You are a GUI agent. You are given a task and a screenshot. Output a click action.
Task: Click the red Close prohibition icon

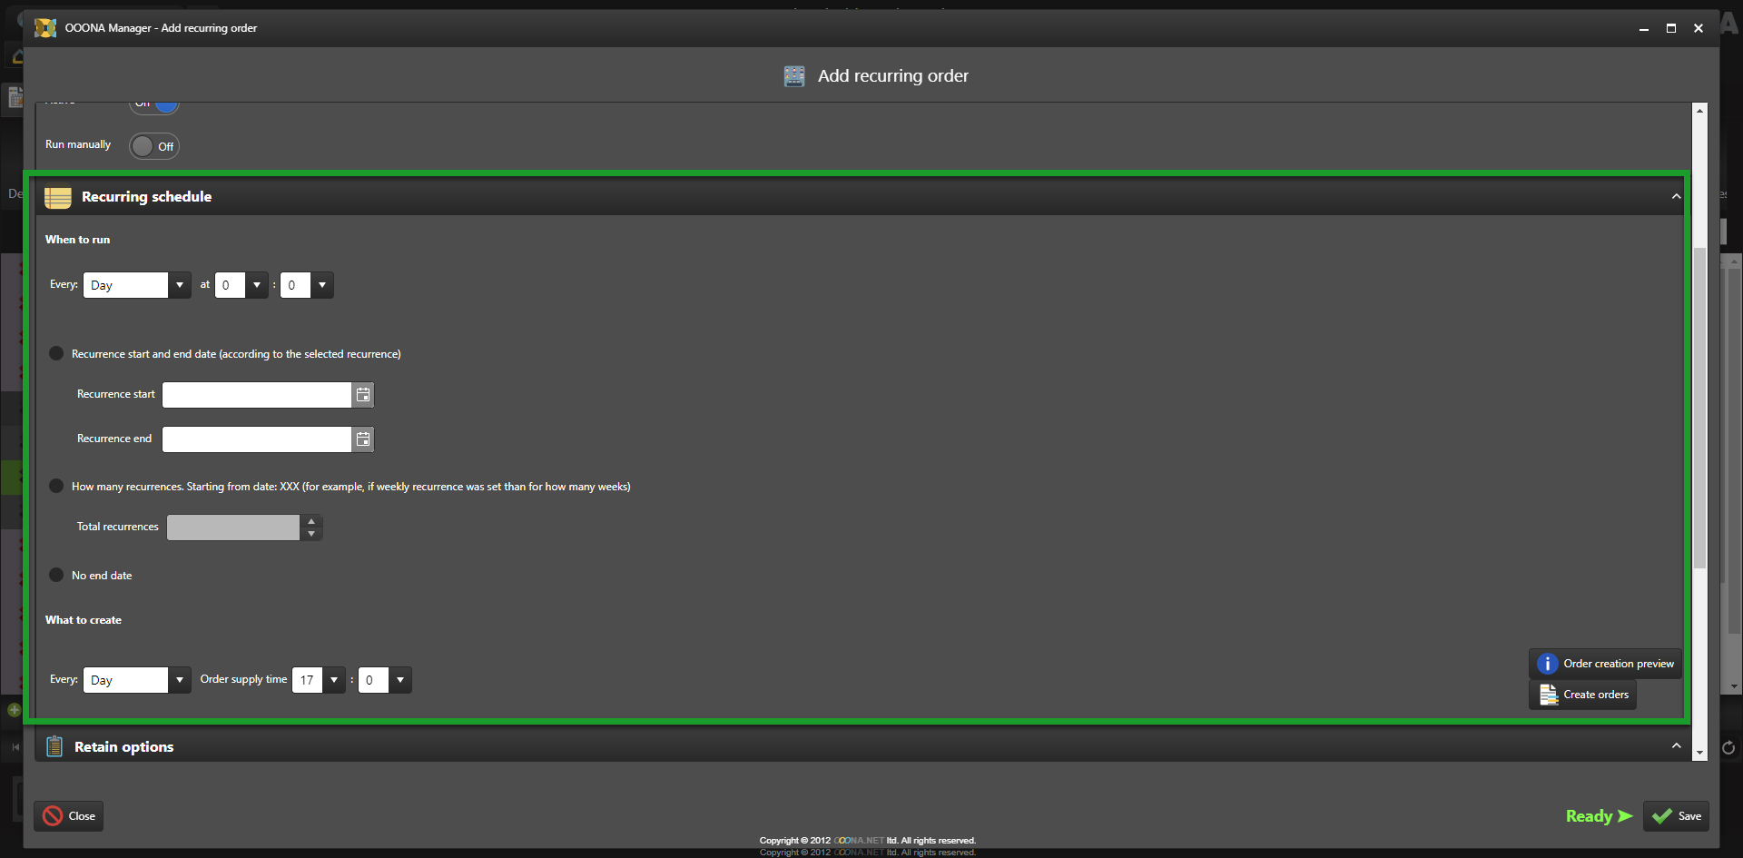click(x=53, y=816)
